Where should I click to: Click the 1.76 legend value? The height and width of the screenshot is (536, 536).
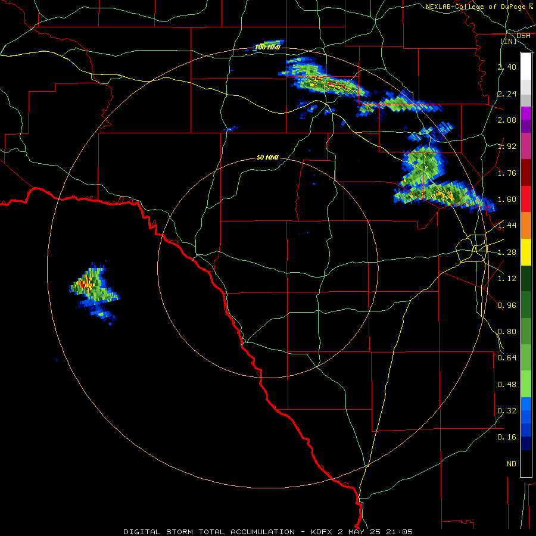[x=507, y=173]
